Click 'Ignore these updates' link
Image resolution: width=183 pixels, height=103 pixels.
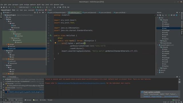171,96
